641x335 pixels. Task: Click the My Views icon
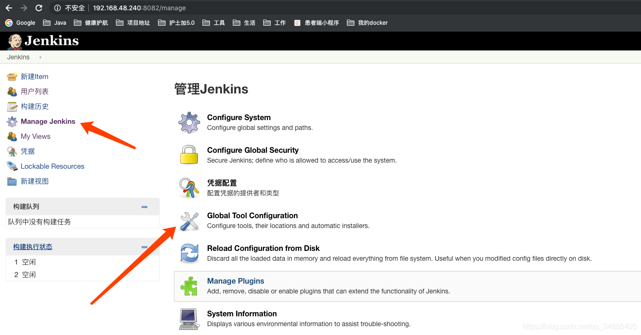[x=12, y=136]
